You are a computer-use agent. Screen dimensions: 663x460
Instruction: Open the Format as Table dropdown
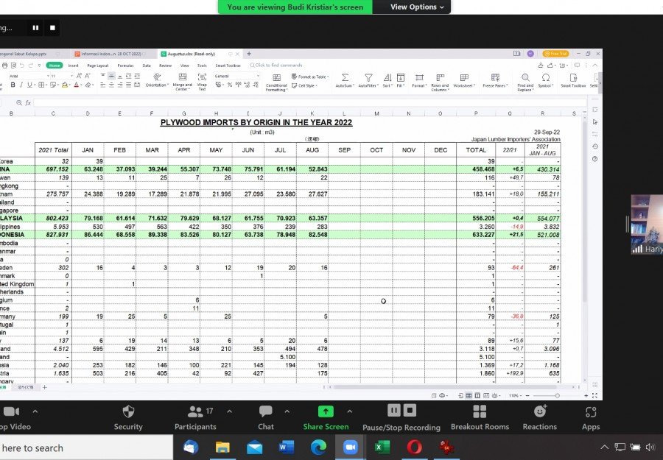point(310,77)
